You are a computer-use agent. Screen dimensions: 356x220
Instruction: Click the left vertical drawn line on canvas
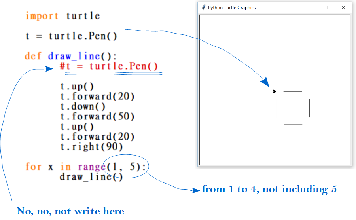(276, 108)
